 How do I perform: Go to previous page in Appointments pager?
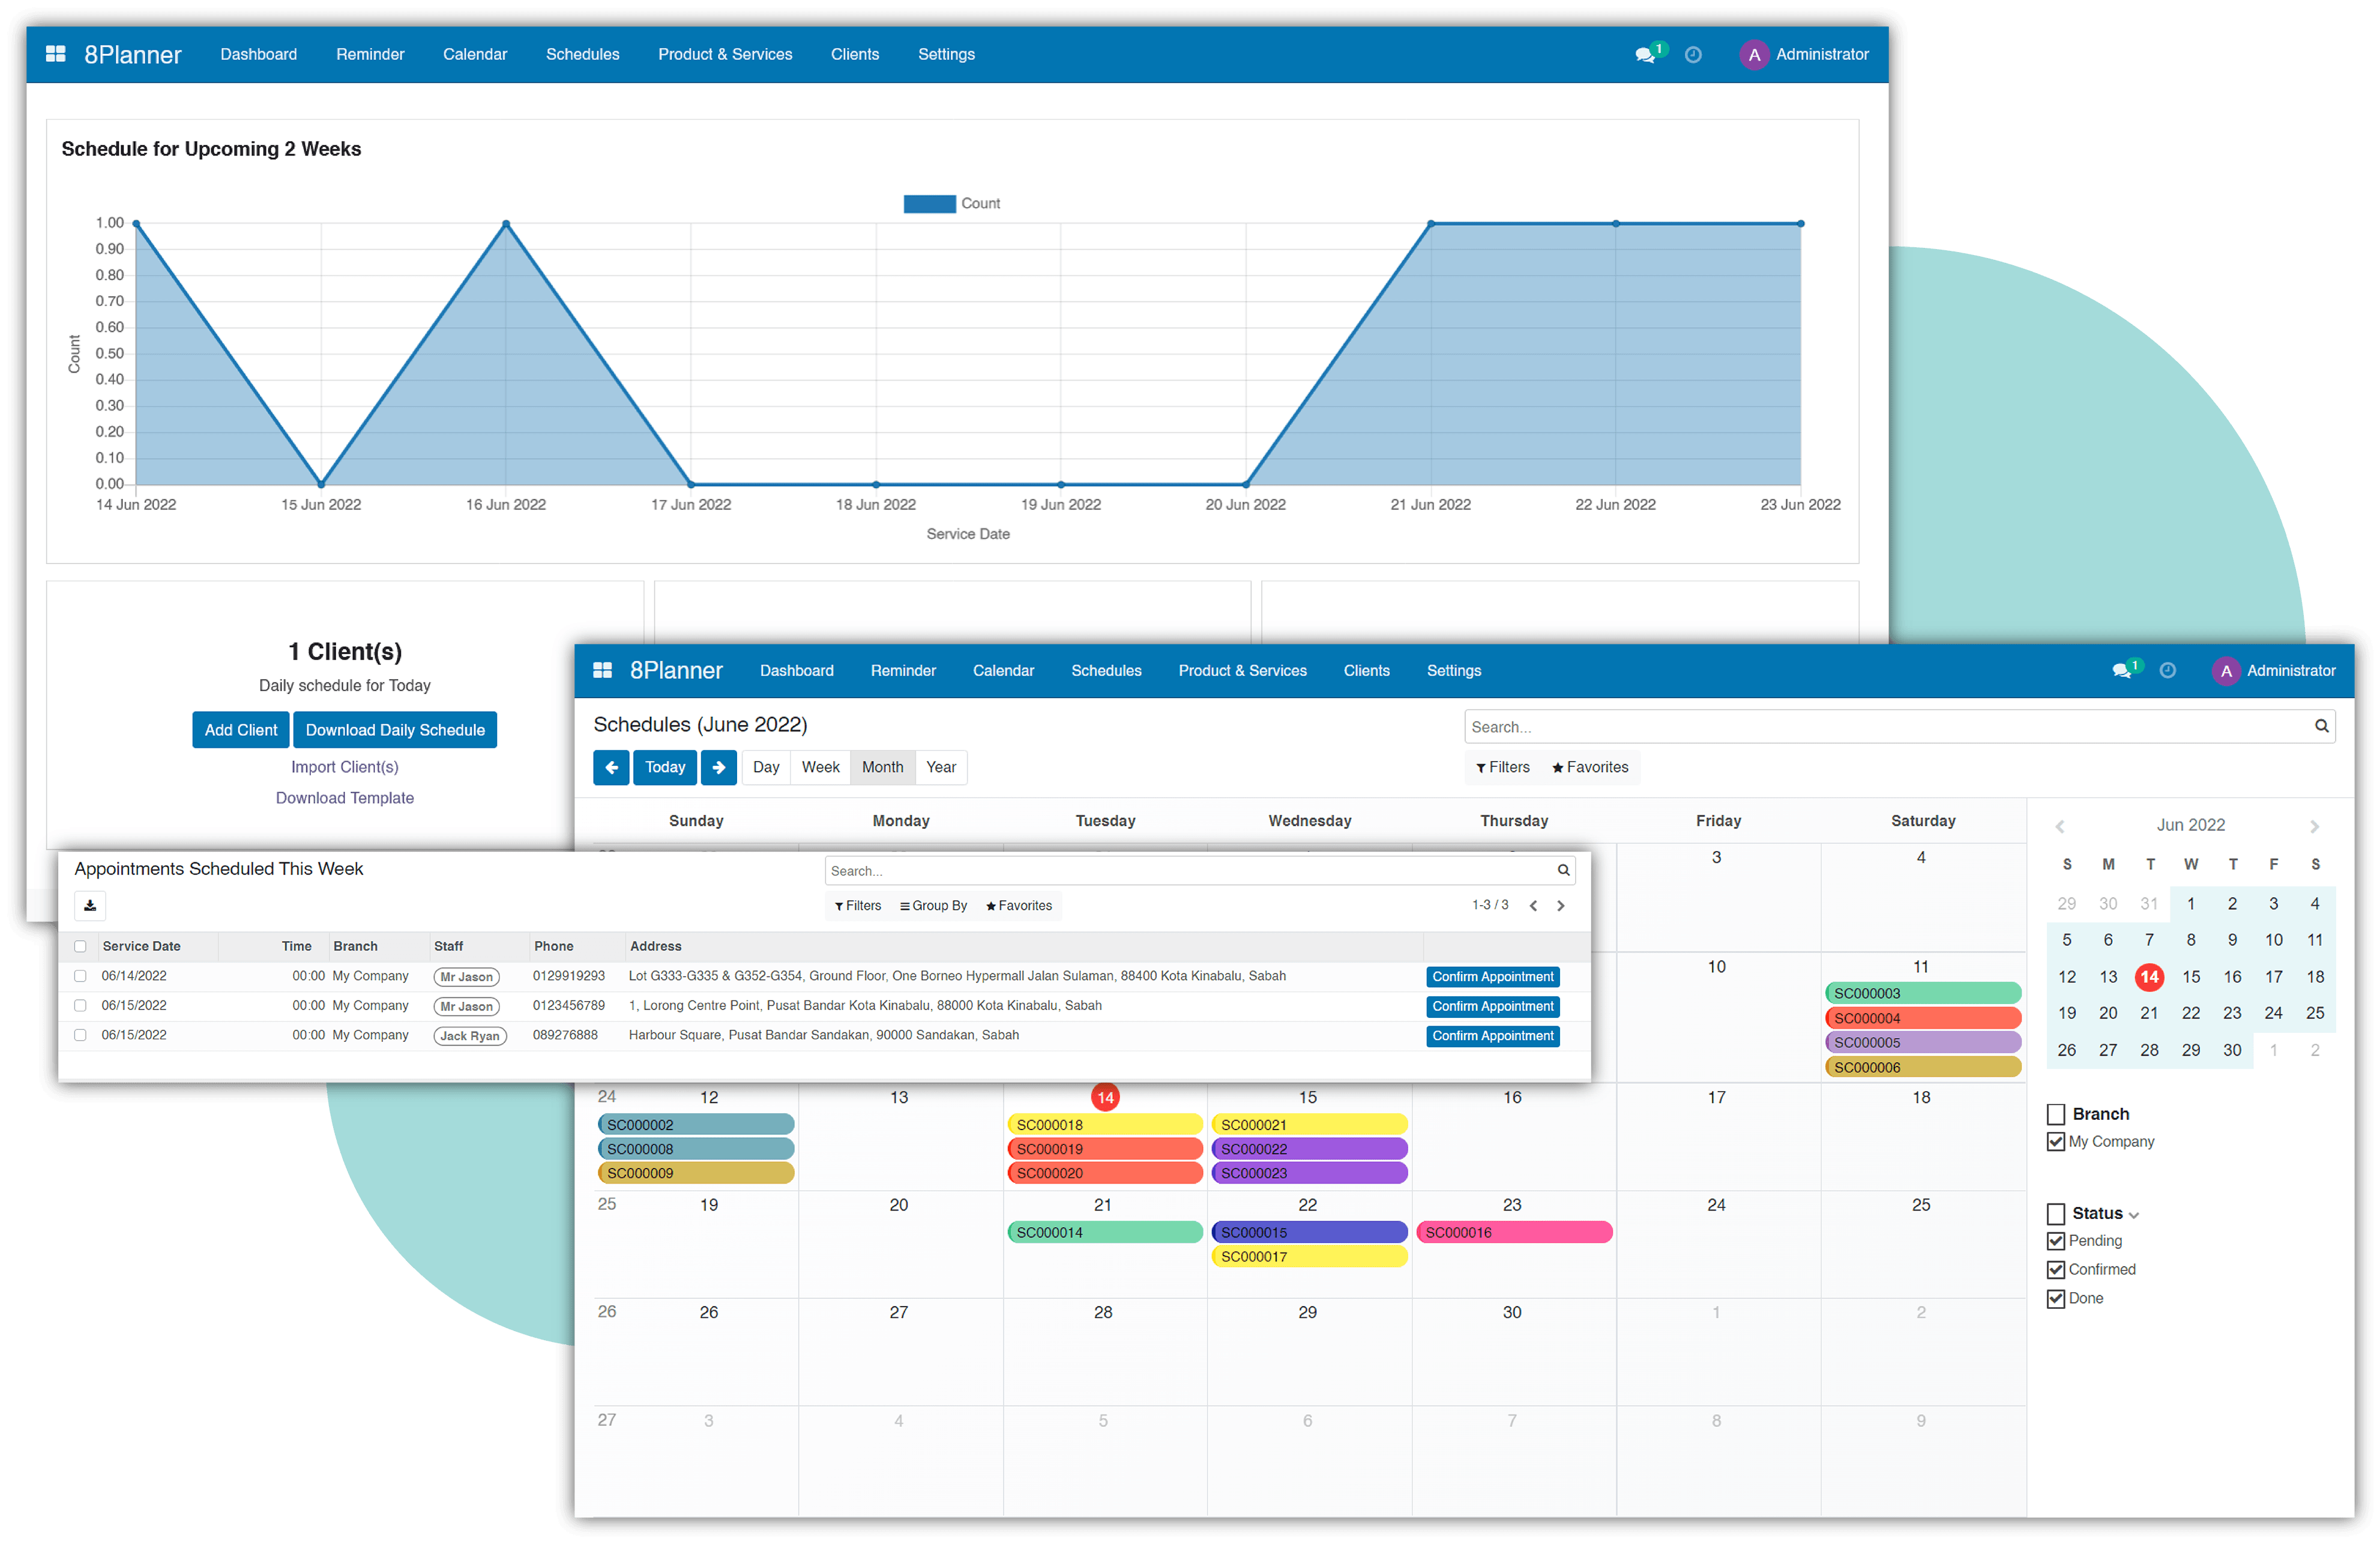(x=1533, y=905)
